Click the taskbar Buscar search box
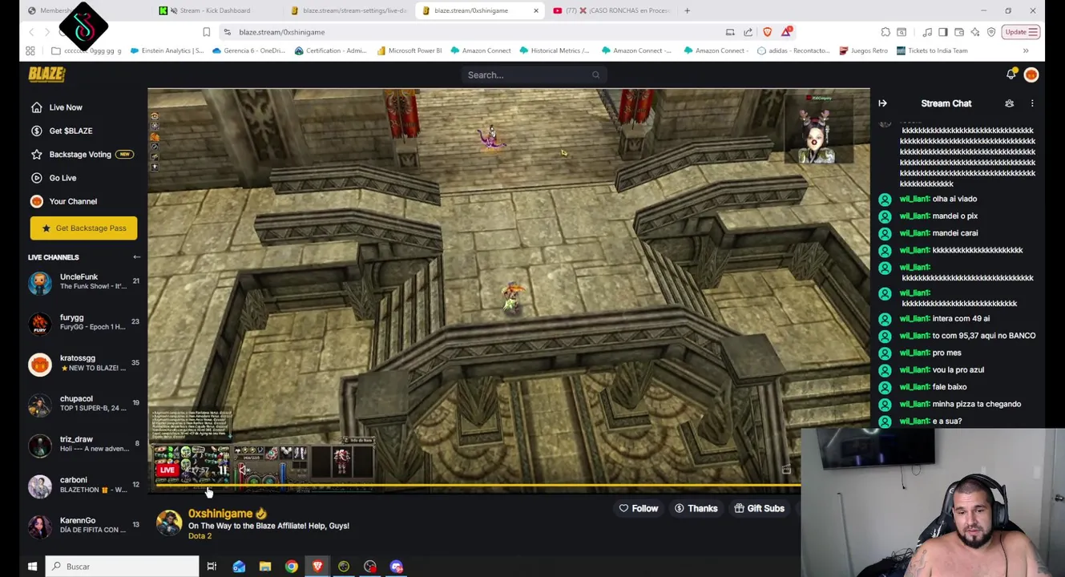The width and height of the screenshot is (1065, 577). tap(122, 567)
